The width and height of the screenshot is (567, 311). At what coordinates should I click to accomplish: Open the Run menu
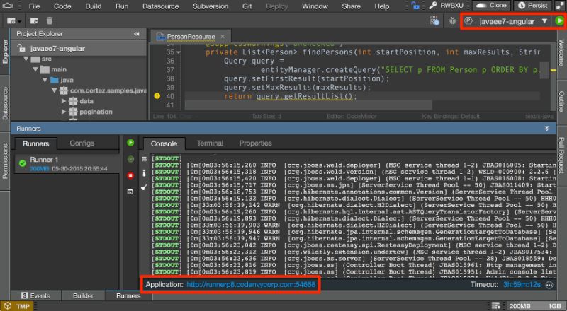(122, 6)
